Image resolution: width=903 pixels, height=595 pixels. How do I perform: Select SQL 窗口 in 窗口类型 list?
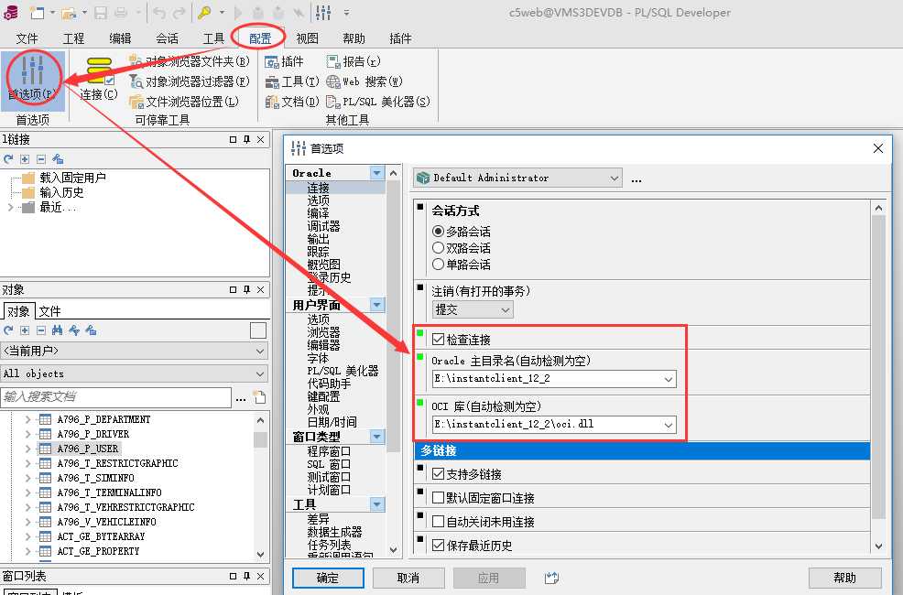click(329, 464)
